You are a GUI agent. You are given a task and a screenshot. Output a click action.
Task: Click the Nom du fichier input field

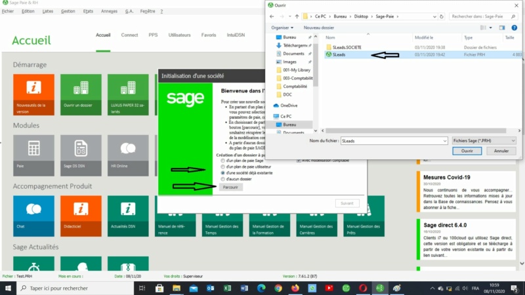tap(394, 141)
